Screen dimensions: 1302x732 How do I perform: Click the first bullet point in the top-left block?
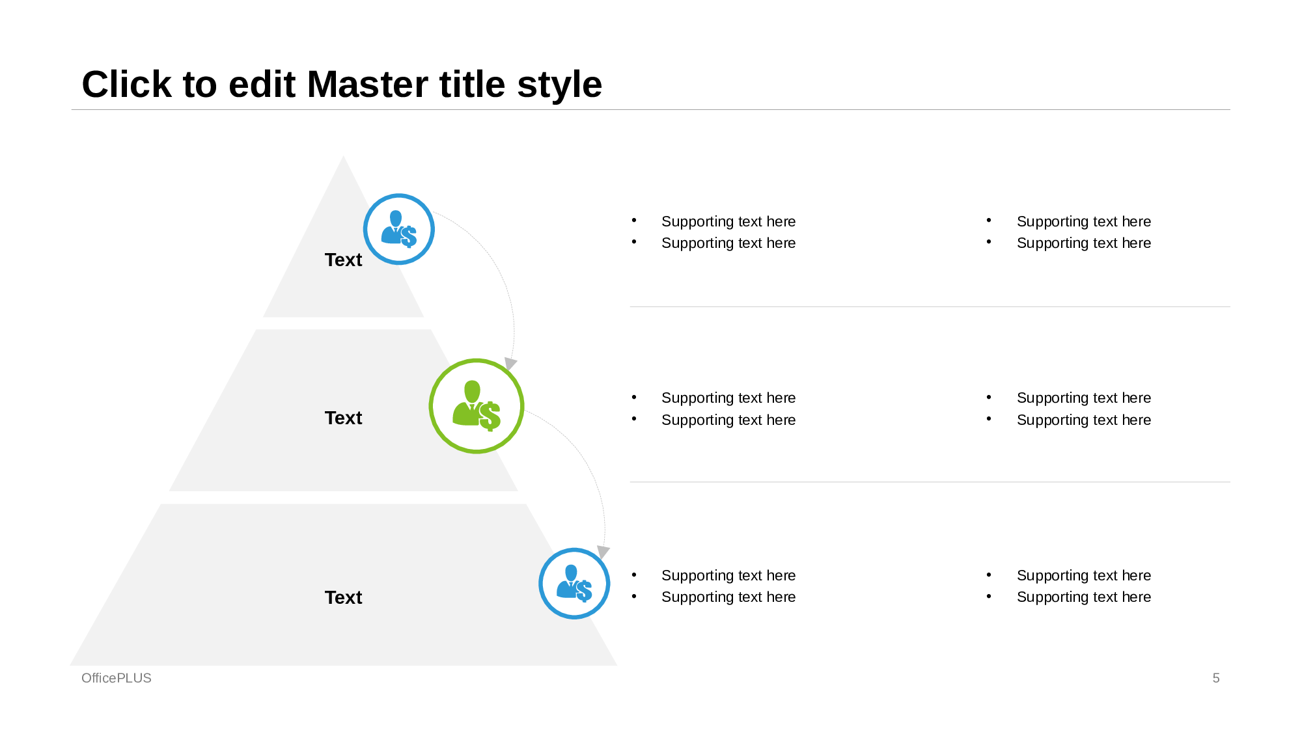tap(634, 221)
